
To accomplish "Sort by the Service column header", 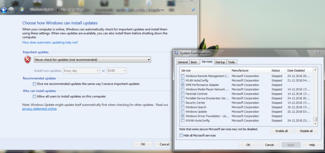I will (x=205, y=70).
